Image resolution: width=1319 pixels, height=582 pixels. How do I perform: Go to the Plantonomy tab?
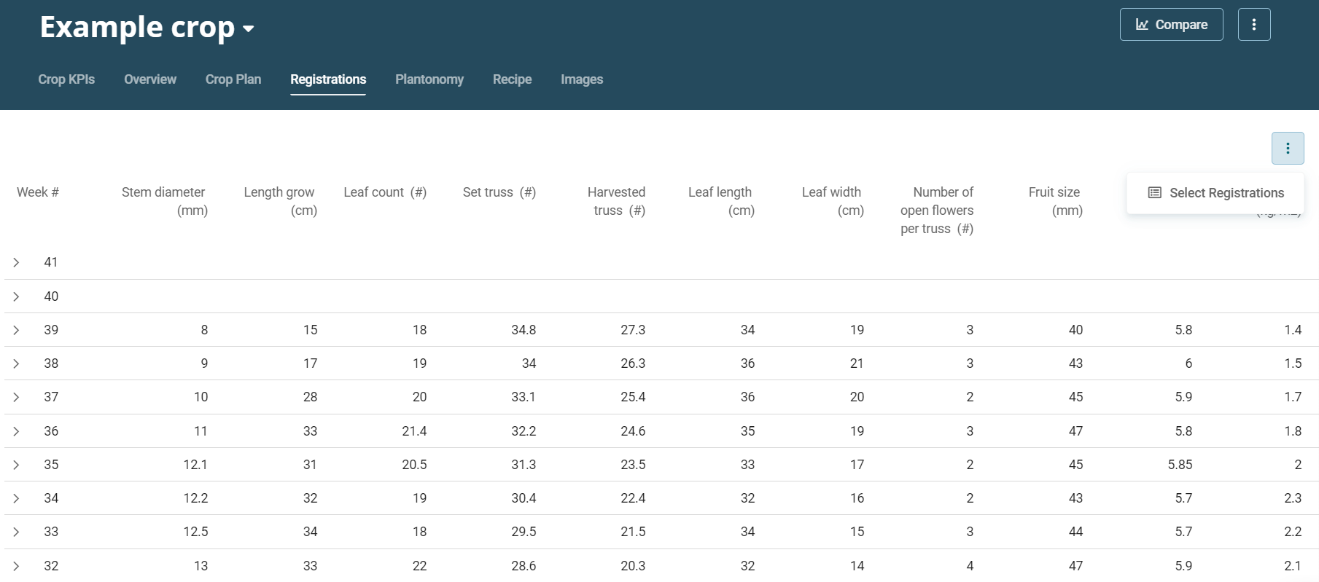point(429,79)
